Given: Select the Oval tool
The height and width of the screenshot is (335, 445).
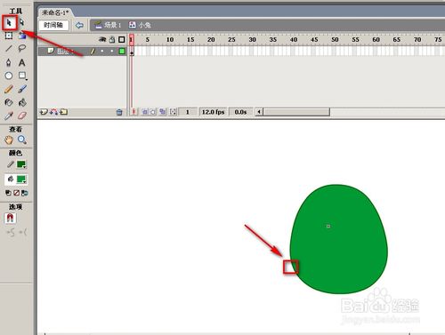Looking at the screenshot, I should click(9, 76).
